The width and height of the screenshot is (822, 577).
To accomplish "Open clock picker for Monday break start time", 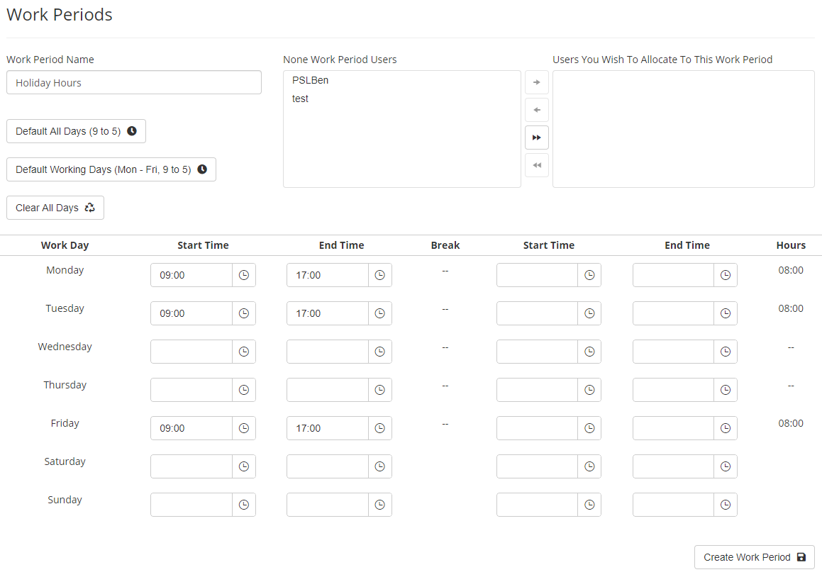I will pyautogui.click(x=590, y=275).
